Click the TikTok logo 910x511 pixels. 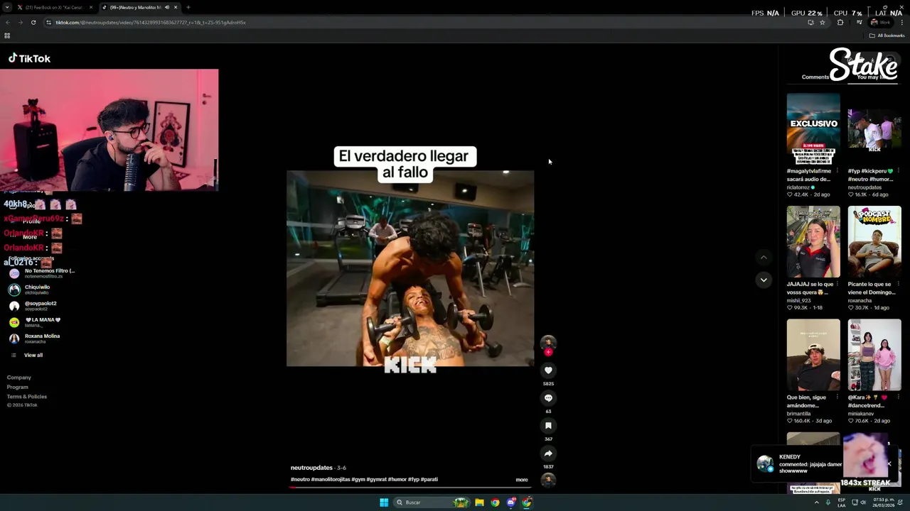coord(29,58)
